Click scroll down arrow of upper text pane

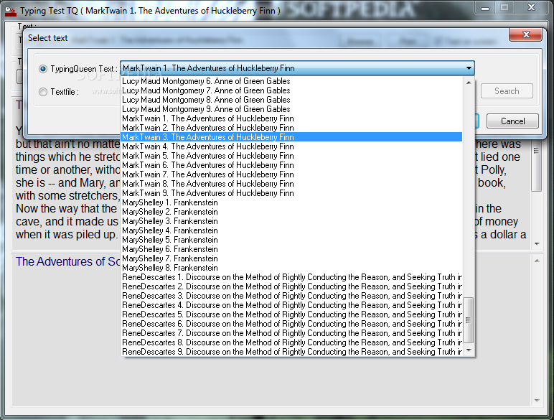(x=537, y=243)
